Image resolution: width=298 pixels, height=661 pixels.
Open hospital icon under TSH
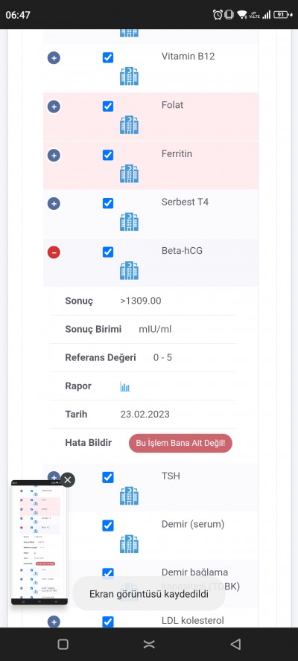click(129, 496)
